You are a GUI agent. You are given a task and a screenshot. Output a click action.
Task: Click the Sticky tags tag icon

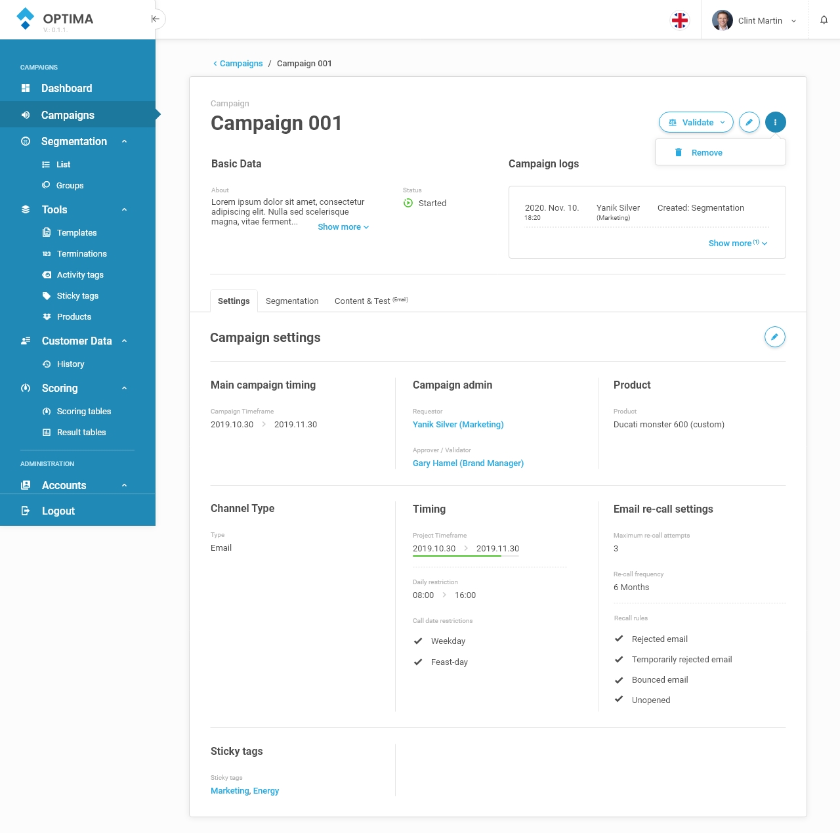coord(47,295)
